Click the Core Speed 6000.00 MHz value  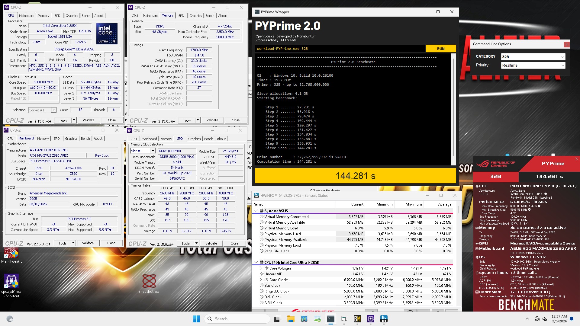[x=43, y=82]
